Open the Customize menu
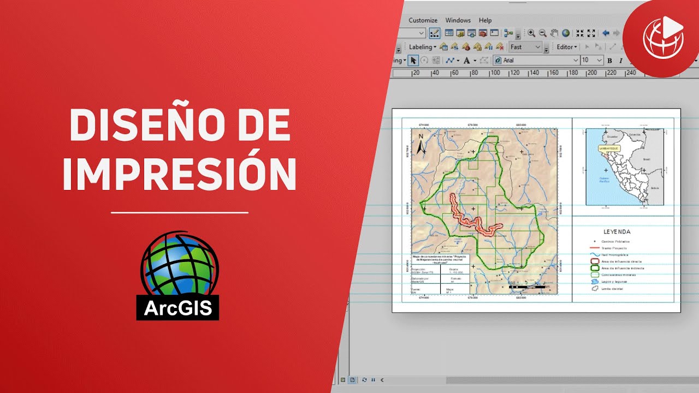This screenshot has height=393, width=699. tap(423, 20)
